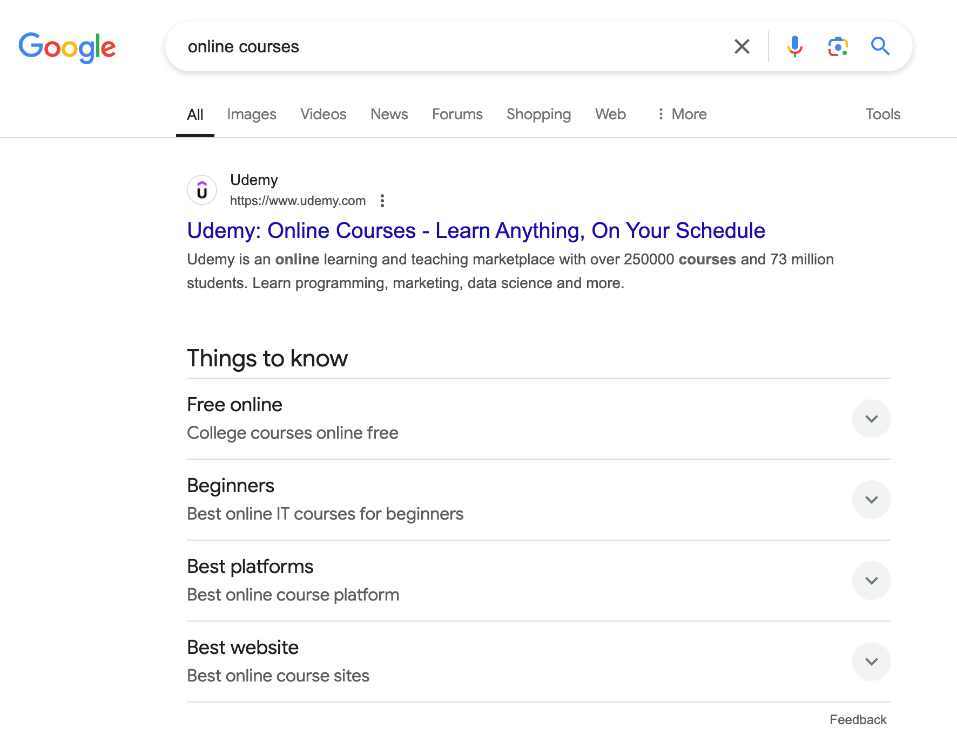957x750 pixels.
Task: Go to the Shopping tab
Action: tap(538, 114)
